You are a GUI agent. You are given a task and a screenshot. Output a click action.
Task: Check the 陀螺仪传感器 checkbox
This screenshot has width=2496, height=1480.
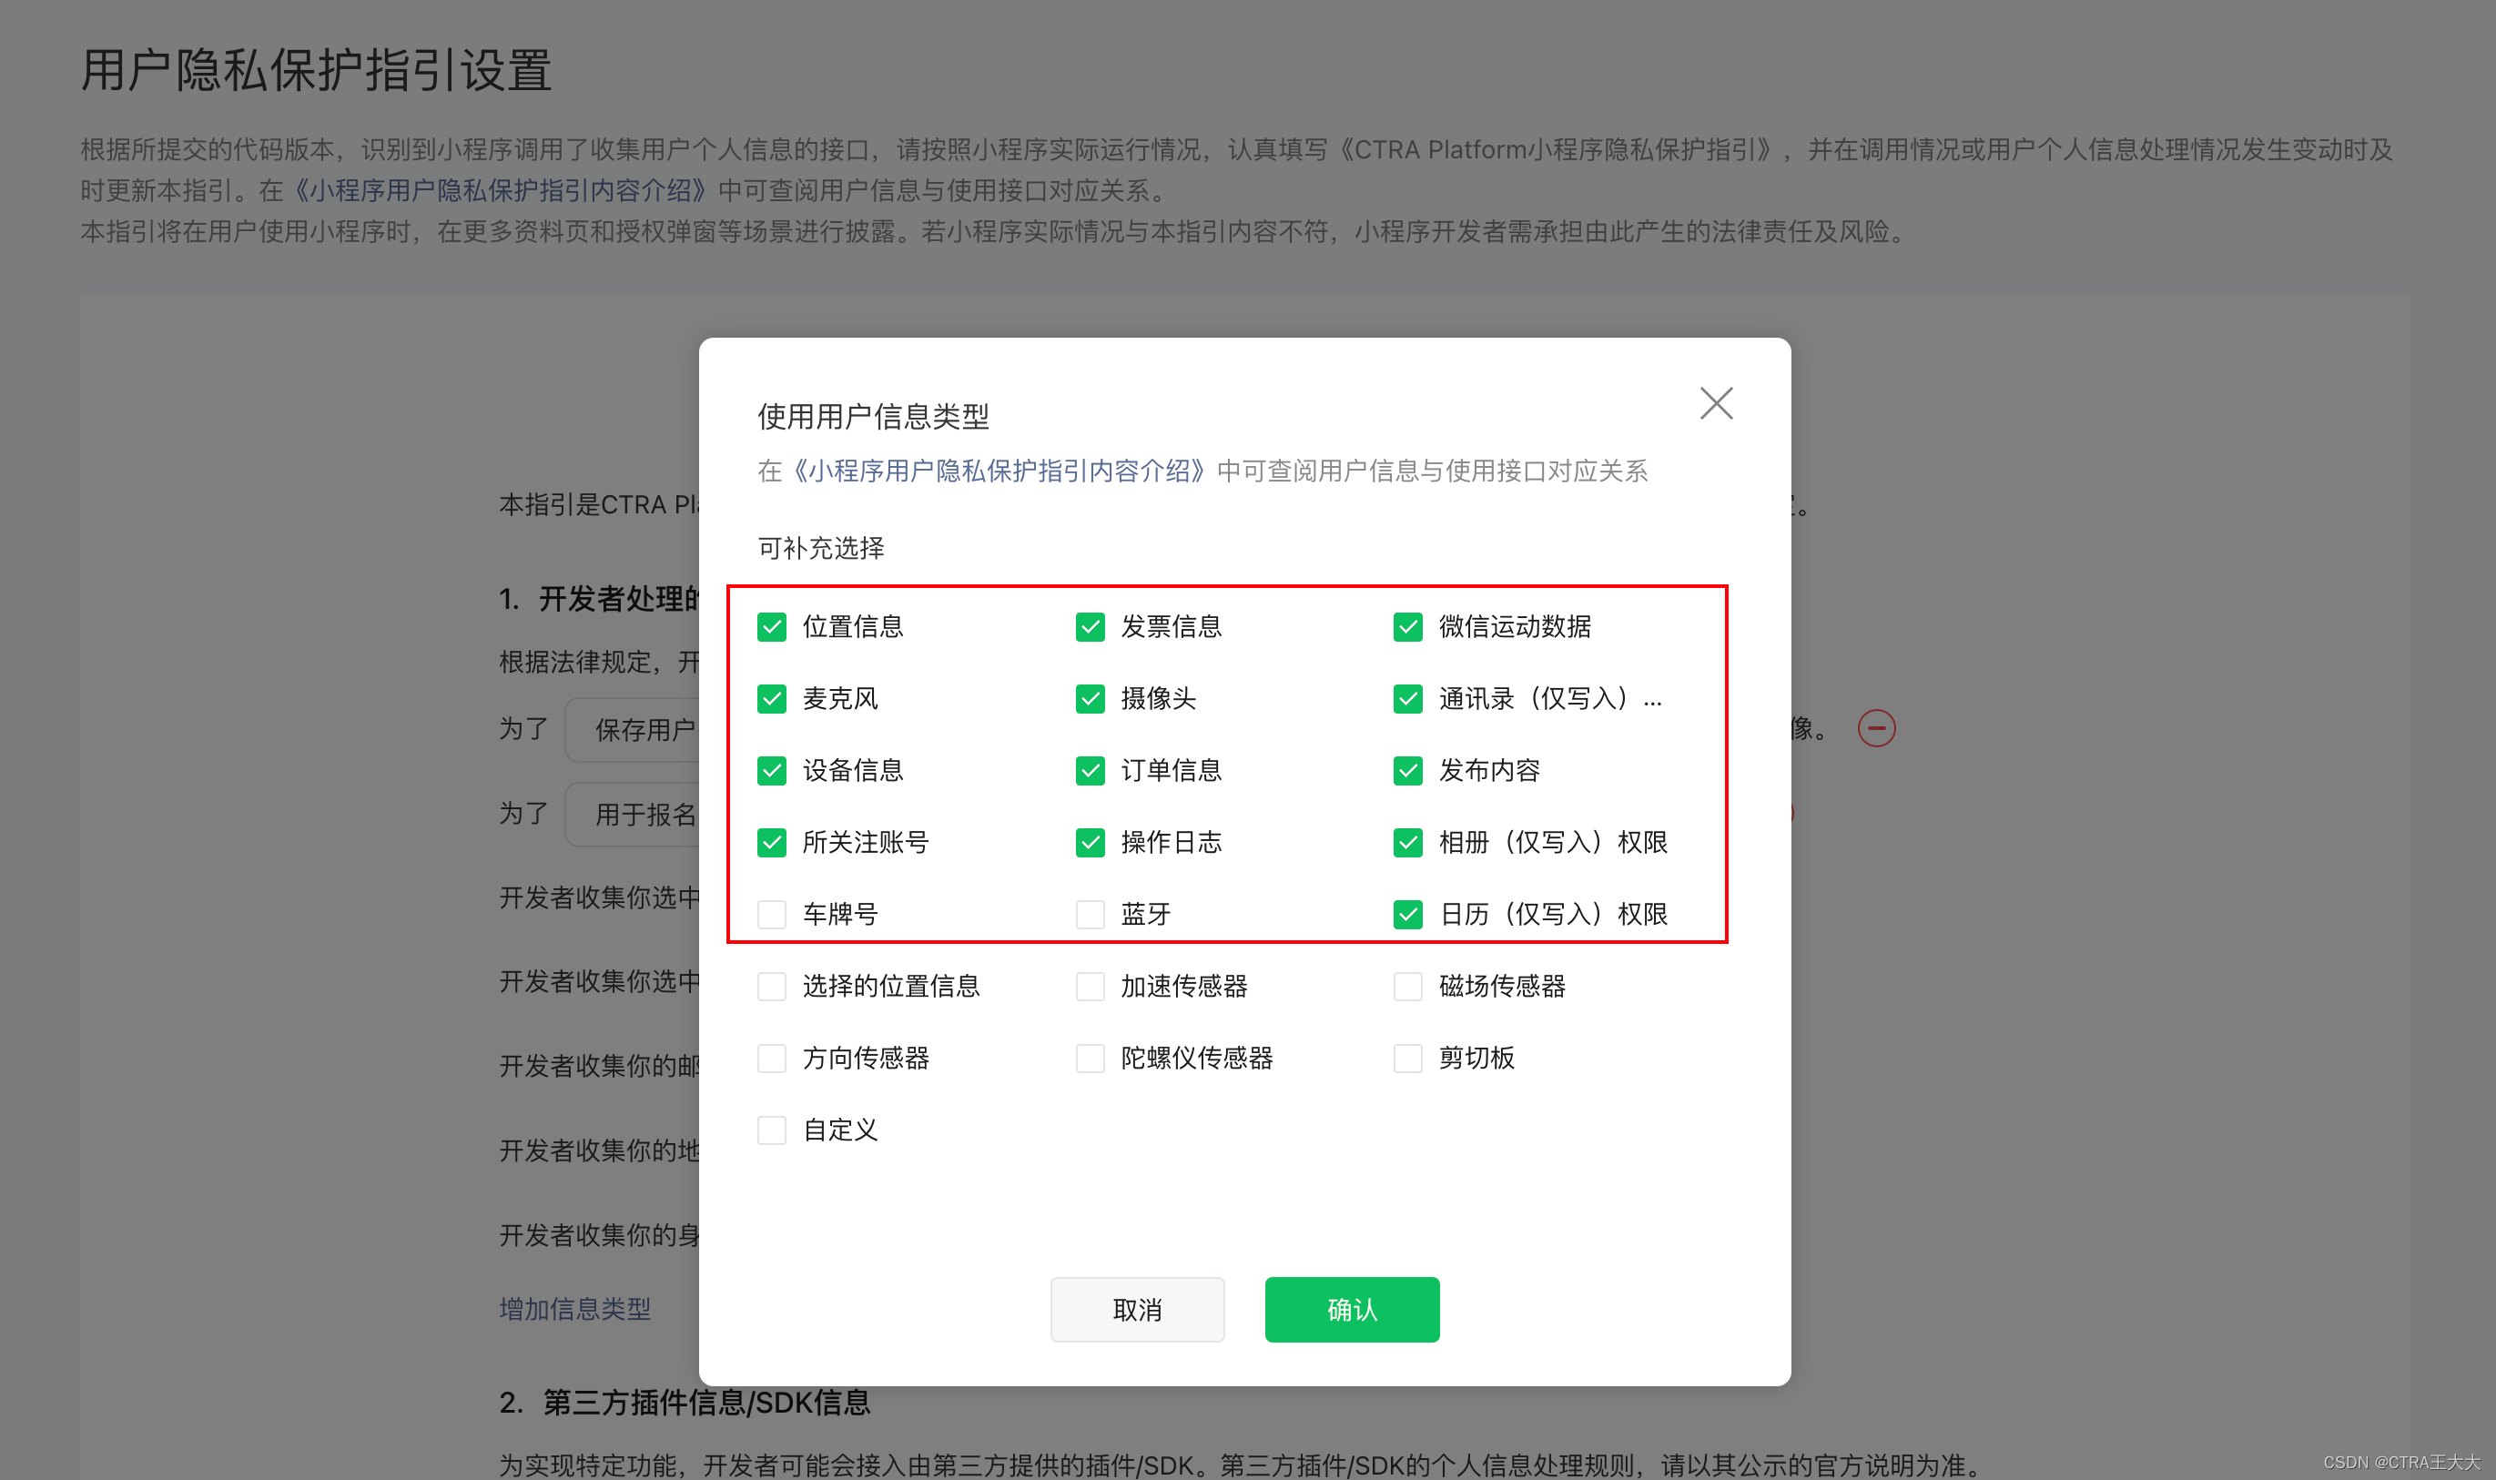point(1090,1059)
